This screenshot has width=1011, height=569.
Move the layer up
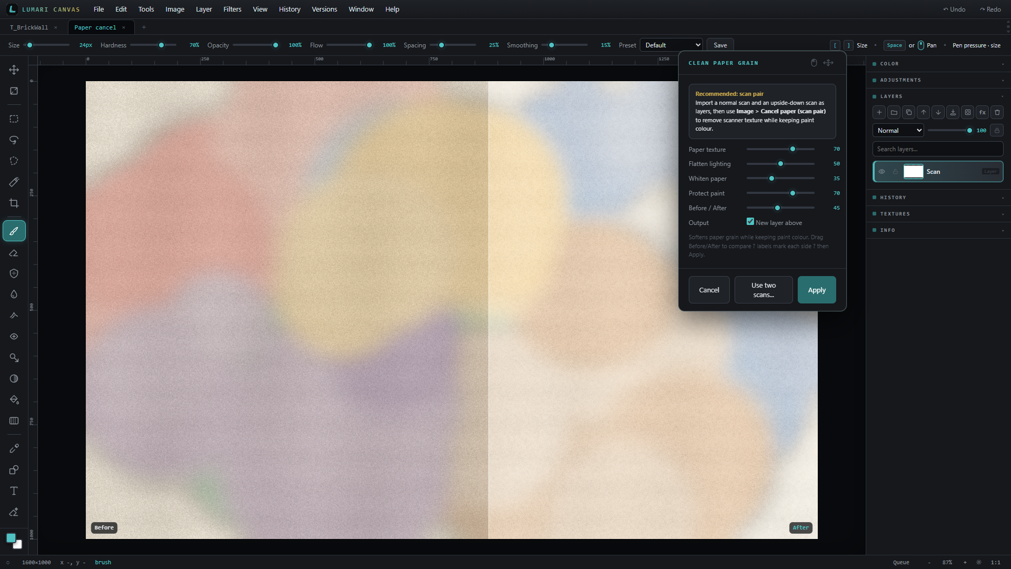coord(924,112)
